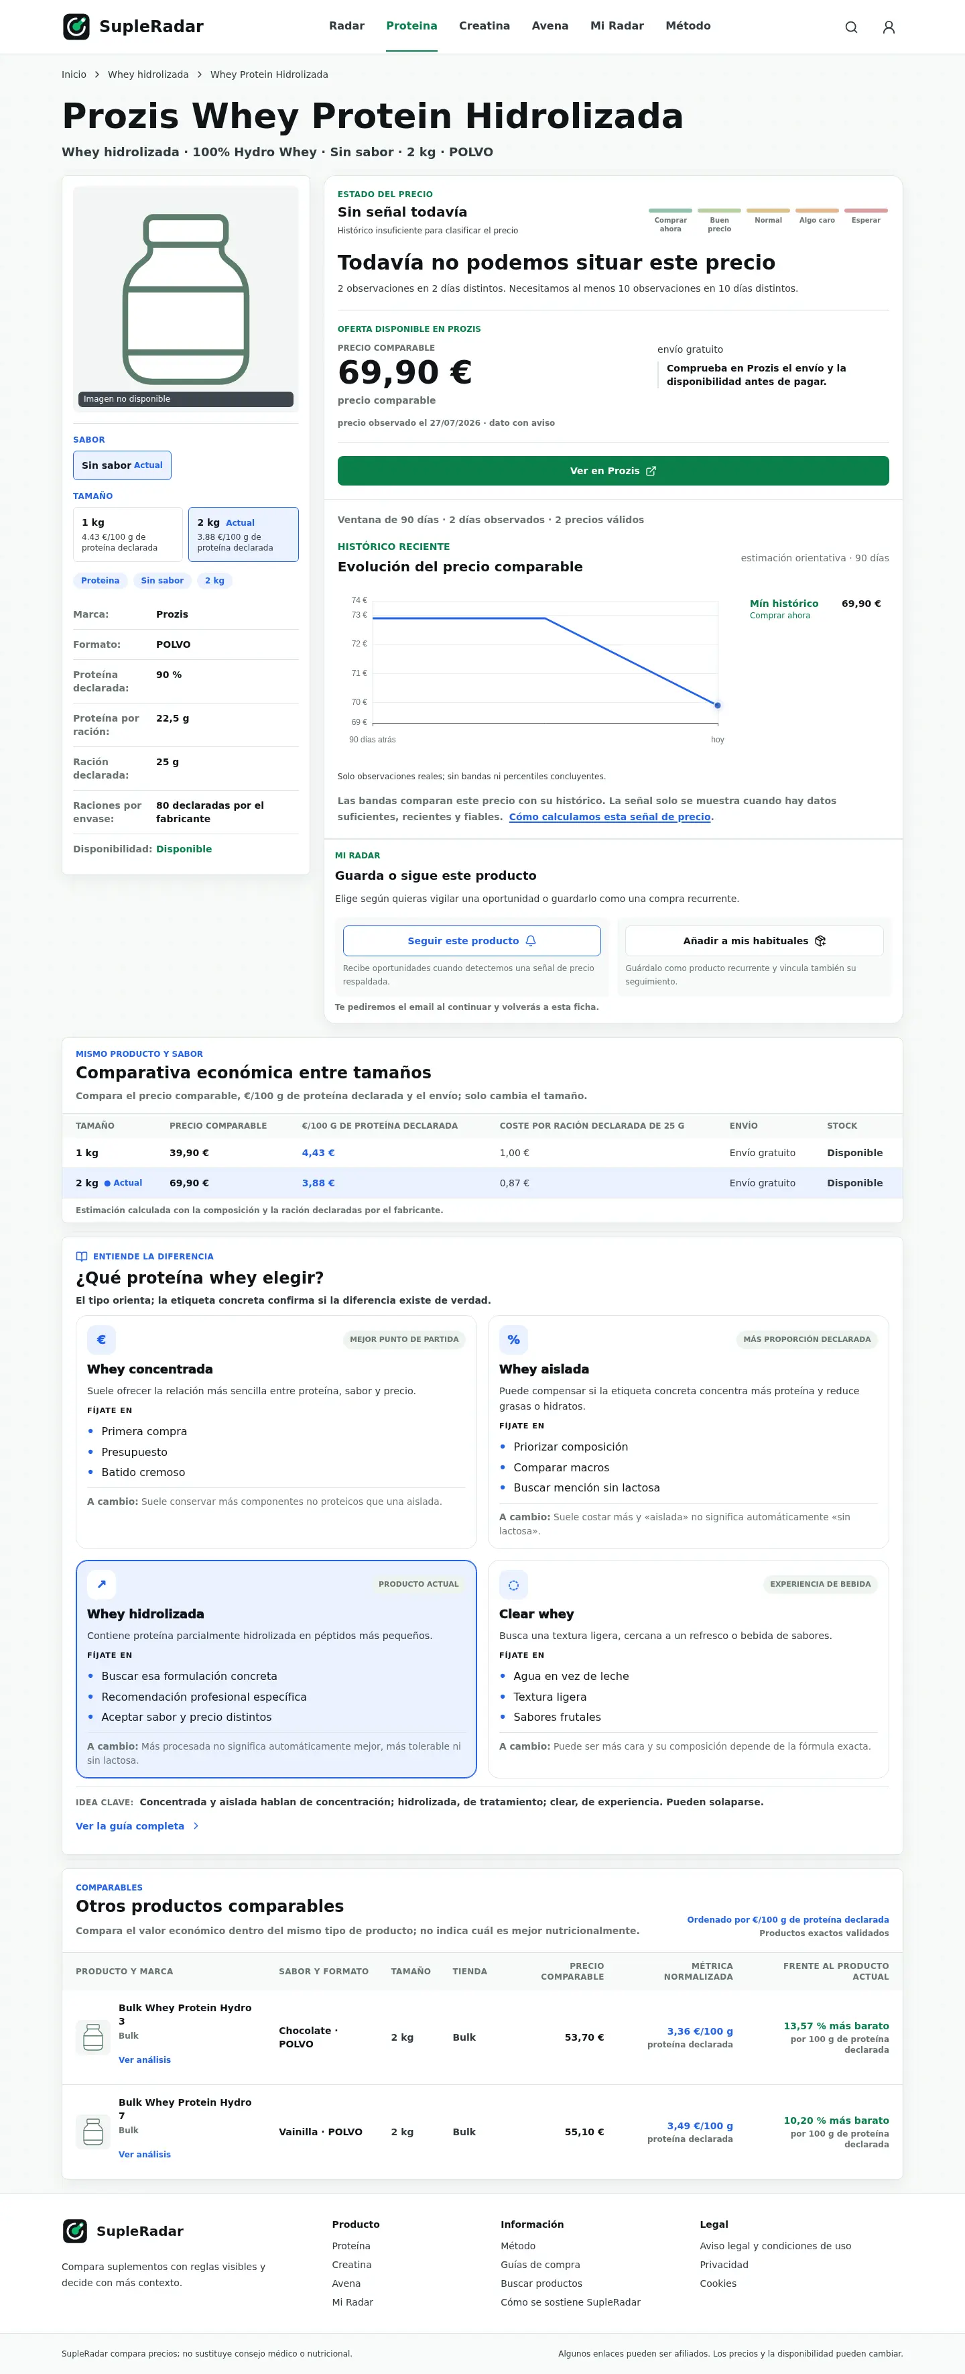
Task: Click the Sin sabor tag chip
Action: pyautogui.click(x=162, y=581)
